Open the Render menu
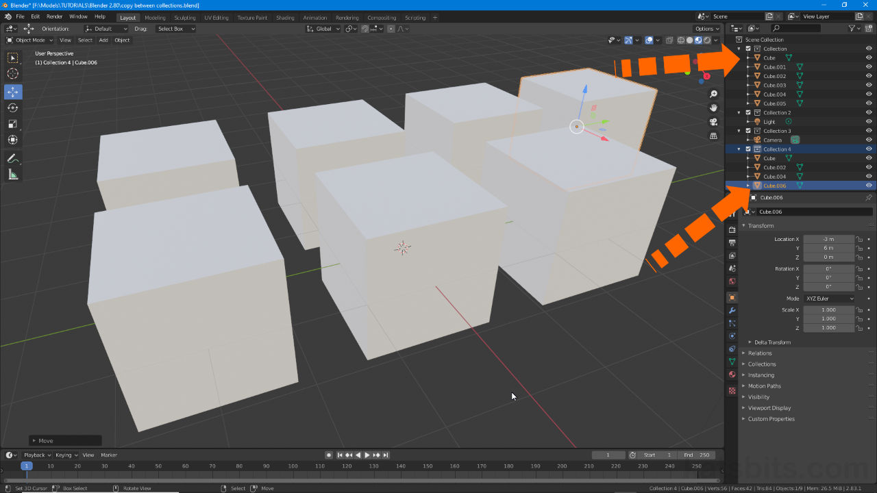The image size is (877, 493). (x=55, y=16)
